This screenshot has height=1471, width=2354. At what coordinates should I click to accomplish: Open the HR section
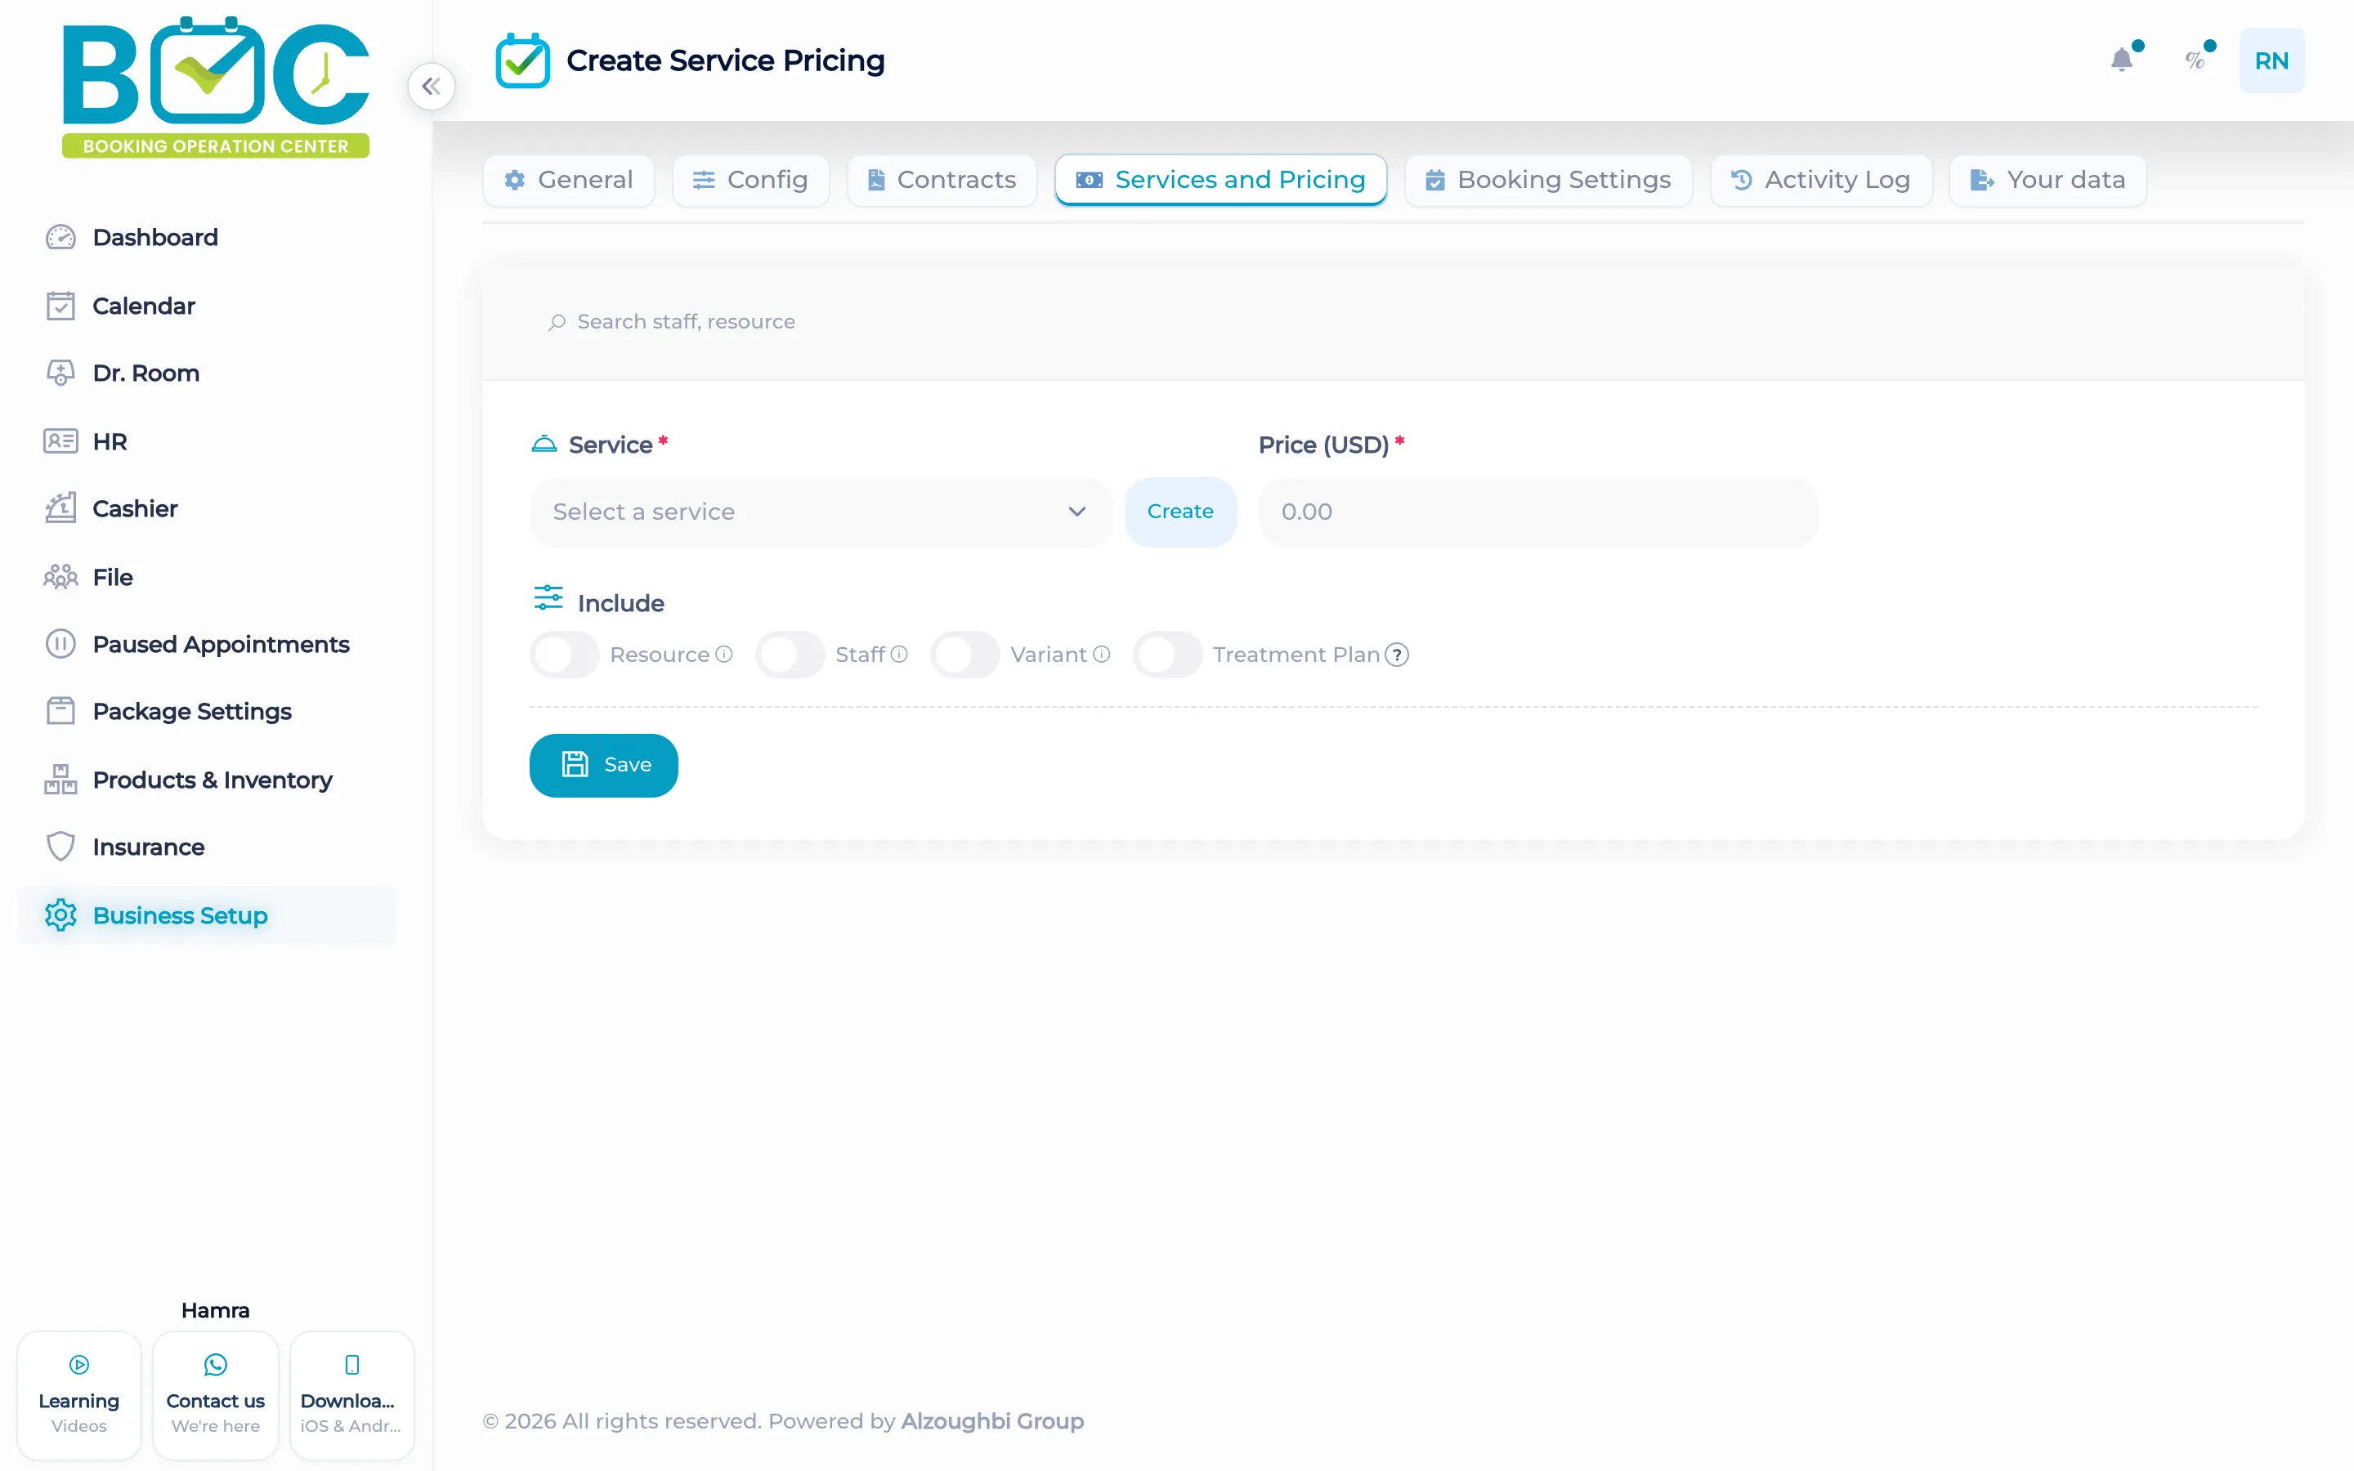tap(206, 441)
